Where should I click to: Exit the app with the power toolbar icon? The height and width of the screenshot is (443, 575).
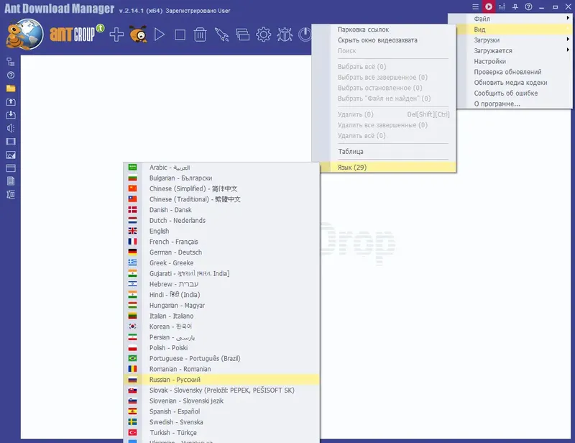304,33
